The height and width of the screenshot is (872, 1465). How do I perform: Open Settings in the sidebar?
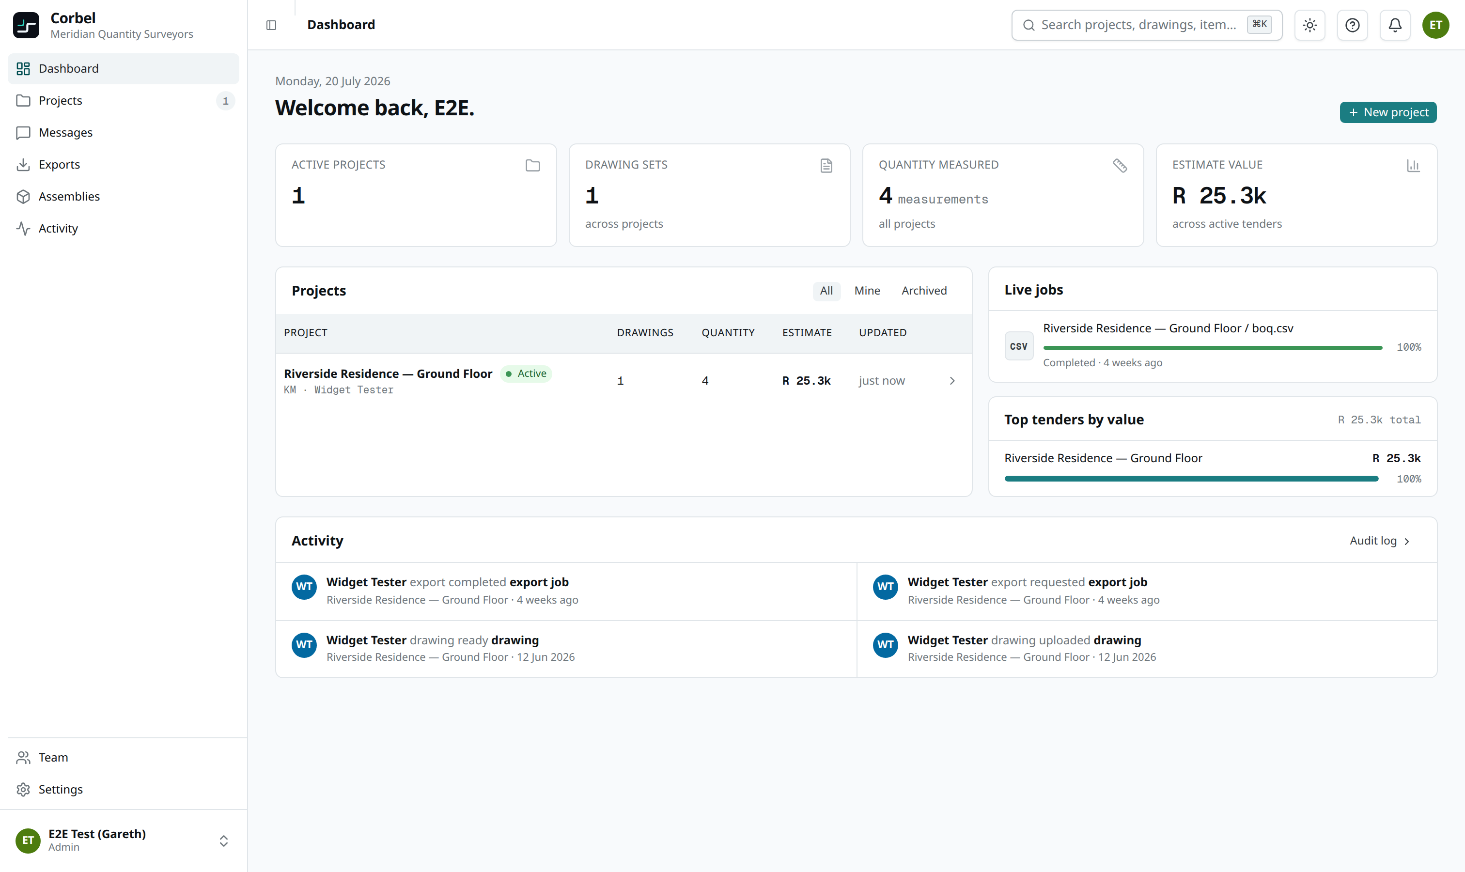124,789
